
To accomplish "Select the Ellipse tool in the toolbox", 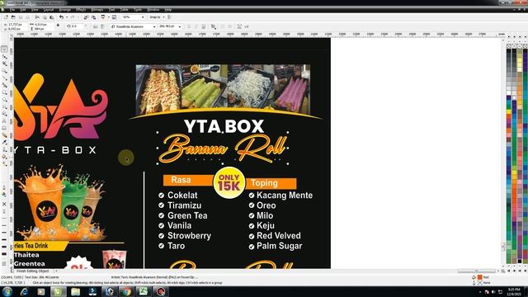I will 4,99.
